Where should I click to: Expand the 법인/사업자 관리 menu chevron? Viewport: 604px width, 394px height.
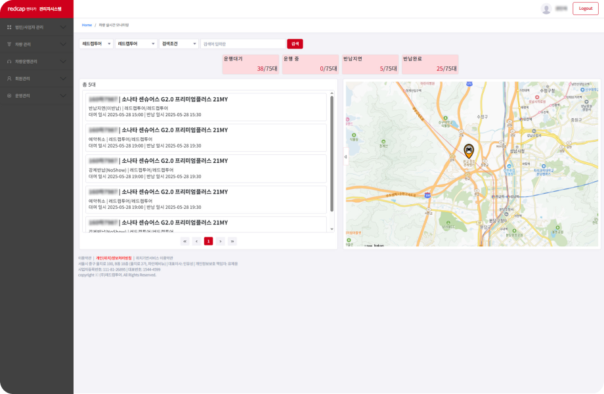tap(63, 28)
